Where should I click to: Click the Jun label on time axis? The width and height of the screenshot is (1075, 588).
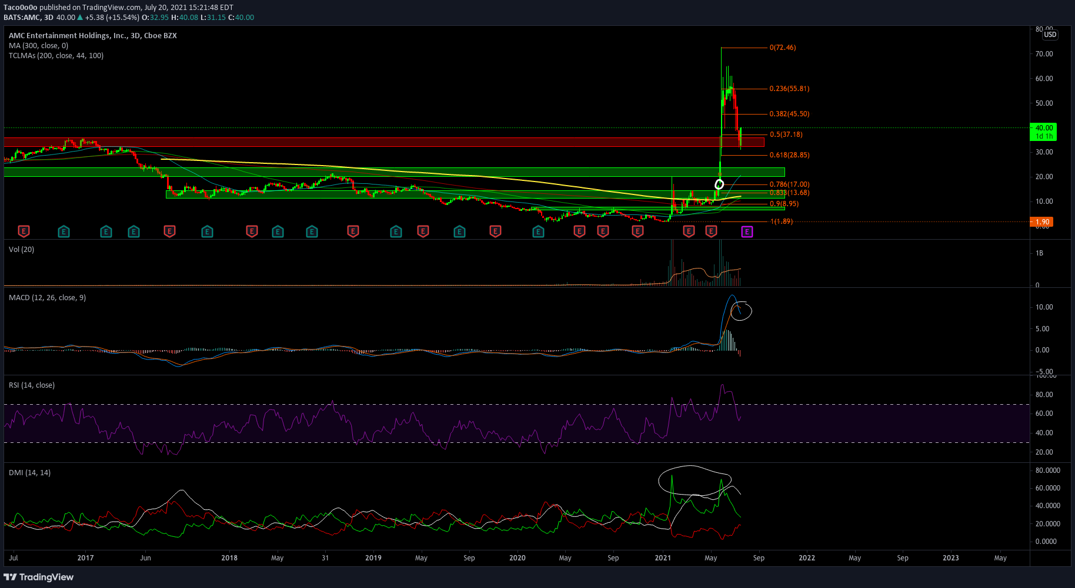(145, 558)
